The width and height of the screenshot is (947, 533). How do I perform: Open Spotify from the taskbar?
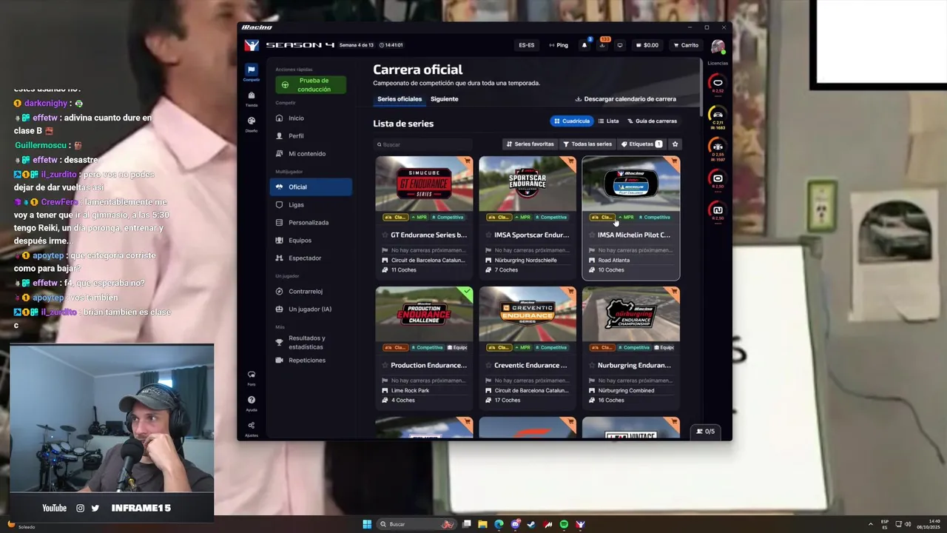(564, 524)
